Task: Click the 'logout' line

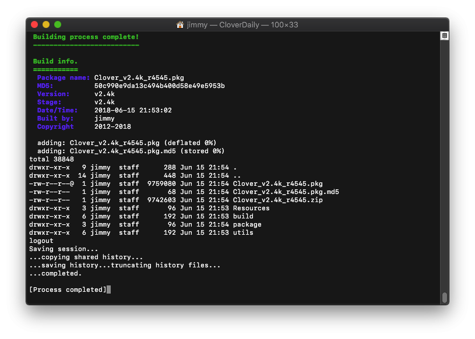Action: [41, 241]
